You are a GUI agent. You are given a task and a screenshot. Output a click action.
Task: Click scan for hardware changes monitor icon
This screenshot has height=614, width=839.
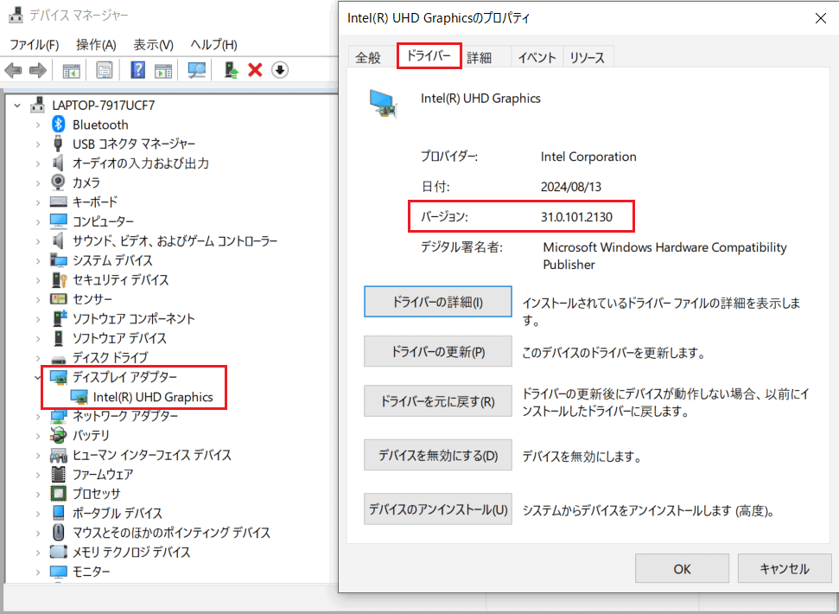click(196, 70)
